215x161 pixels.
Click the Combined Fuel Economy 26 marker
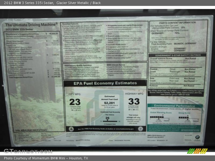107,118
